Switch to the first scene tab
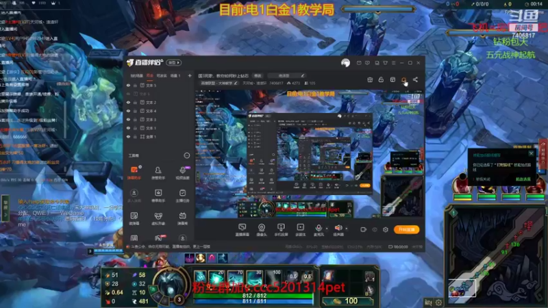 coord(136,76)
